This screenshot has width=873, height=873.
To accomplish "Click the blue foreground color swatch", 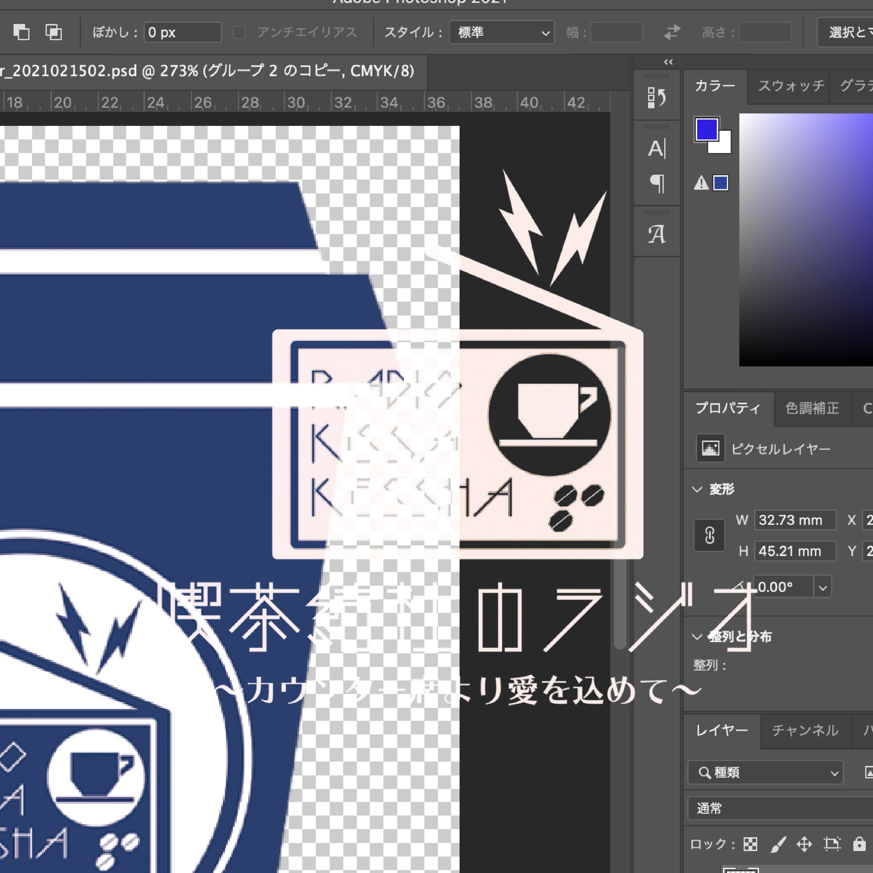I will point(706,129).
